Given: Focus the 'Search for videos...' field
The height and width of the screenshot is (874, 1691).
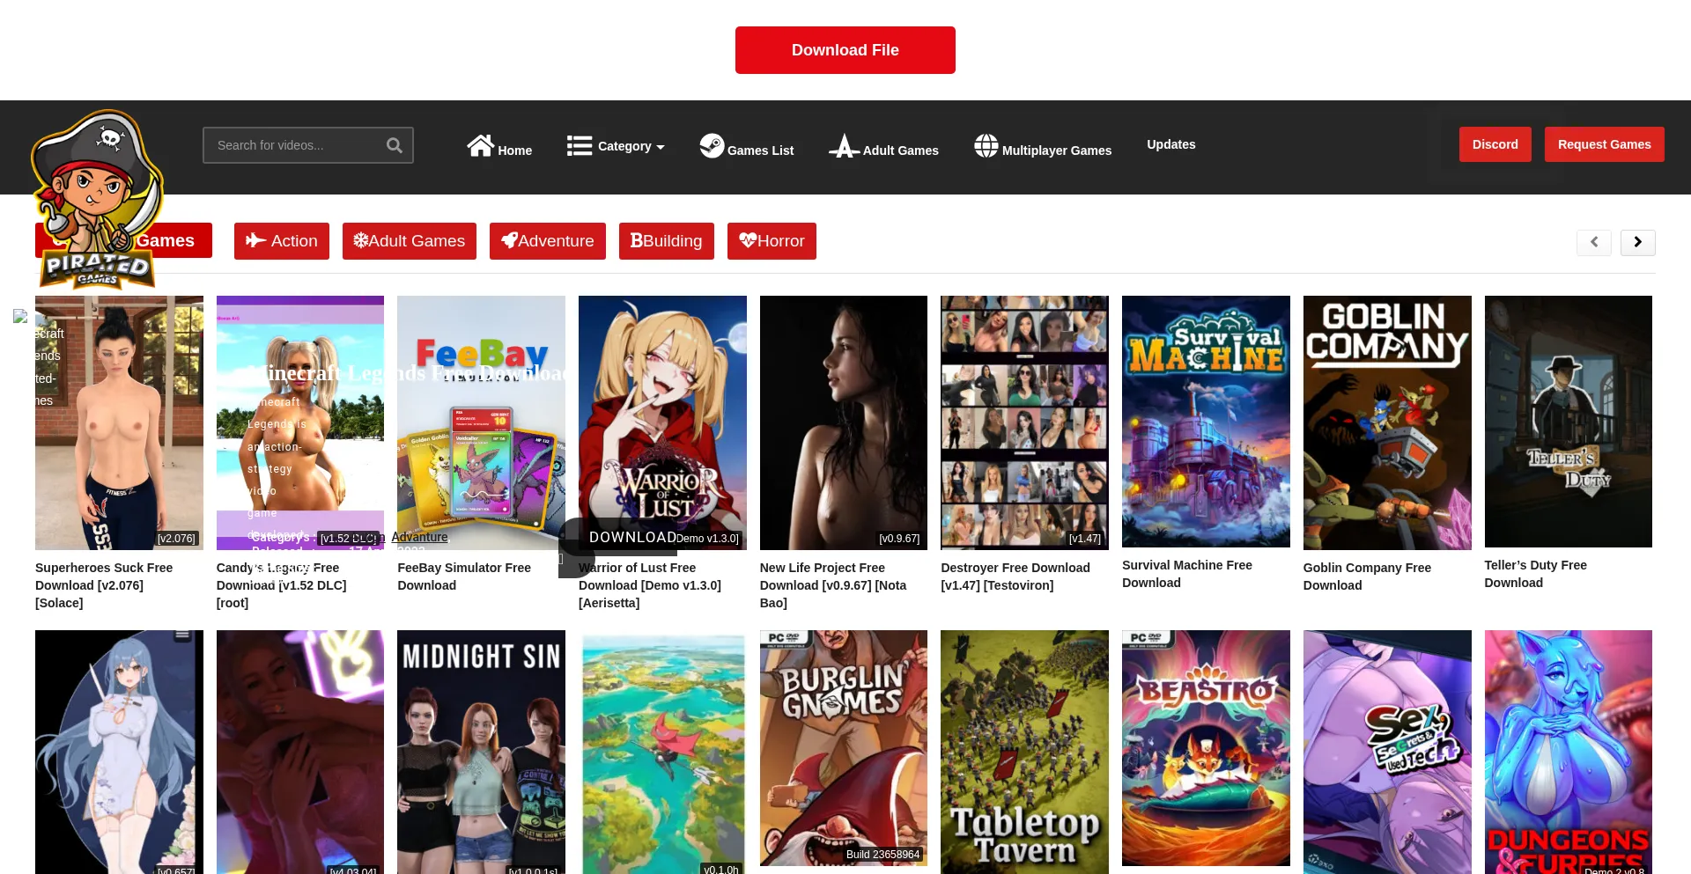Looking at the screenshot, I should [308, 145].
